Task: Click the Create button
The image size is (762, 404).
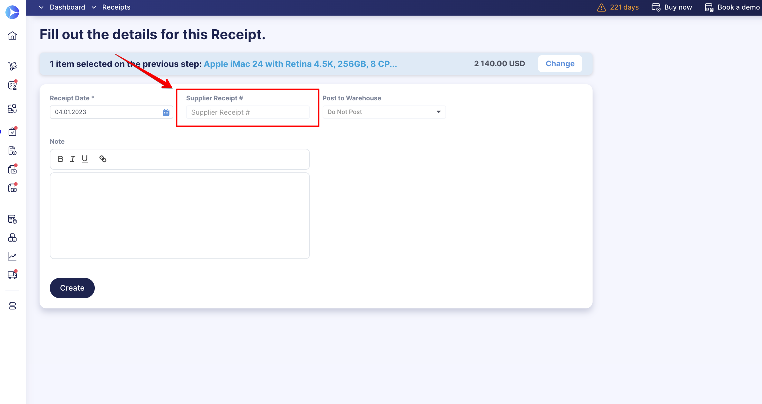Action: 72,288
